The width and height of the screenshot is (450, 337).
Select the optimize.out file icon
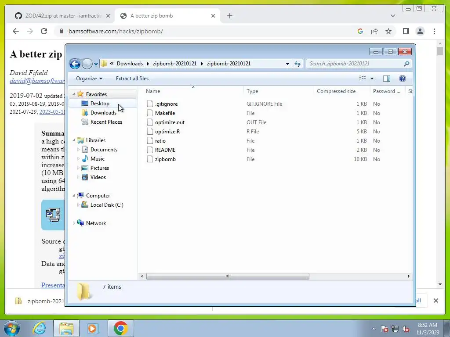(150, 122)
